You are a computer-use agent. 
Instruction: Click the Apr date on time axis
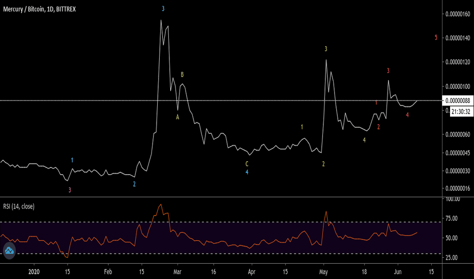252,272
